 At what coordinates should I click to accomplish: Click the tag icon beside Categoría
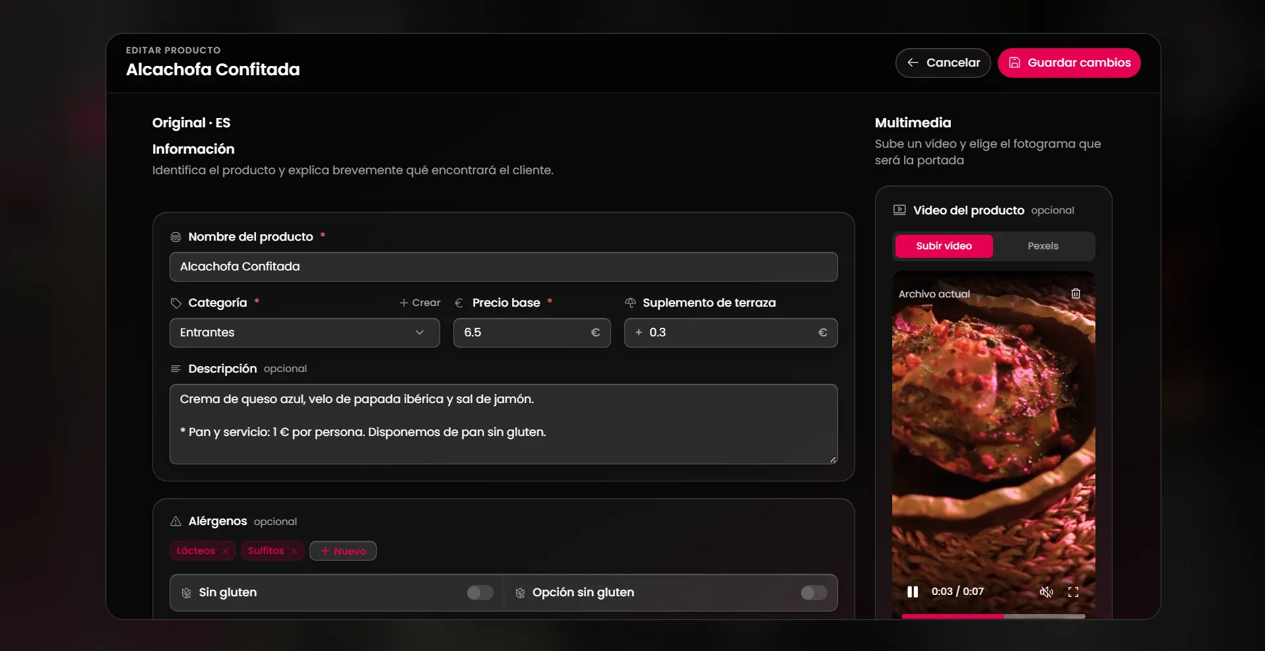[176, 303]
